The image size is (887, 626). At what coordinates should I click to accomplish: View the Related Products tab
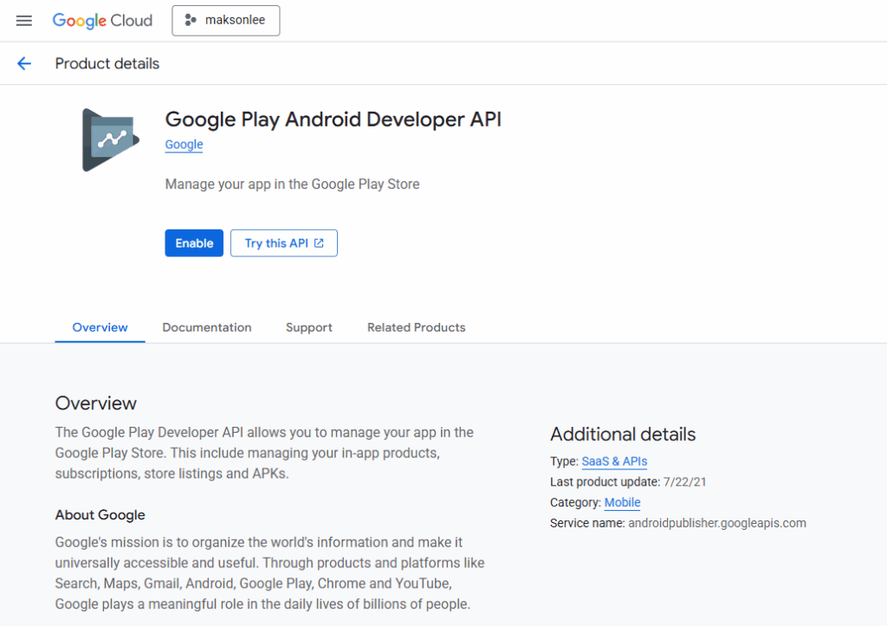pyautogui.click(x=416, y=327)
